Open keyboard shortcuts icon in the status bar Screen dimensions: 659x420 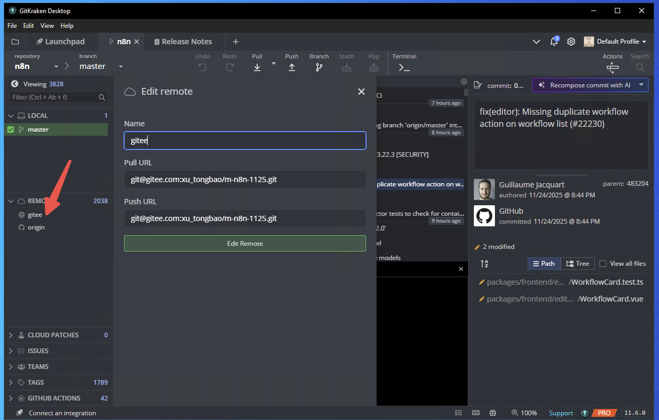pos(476,413)
